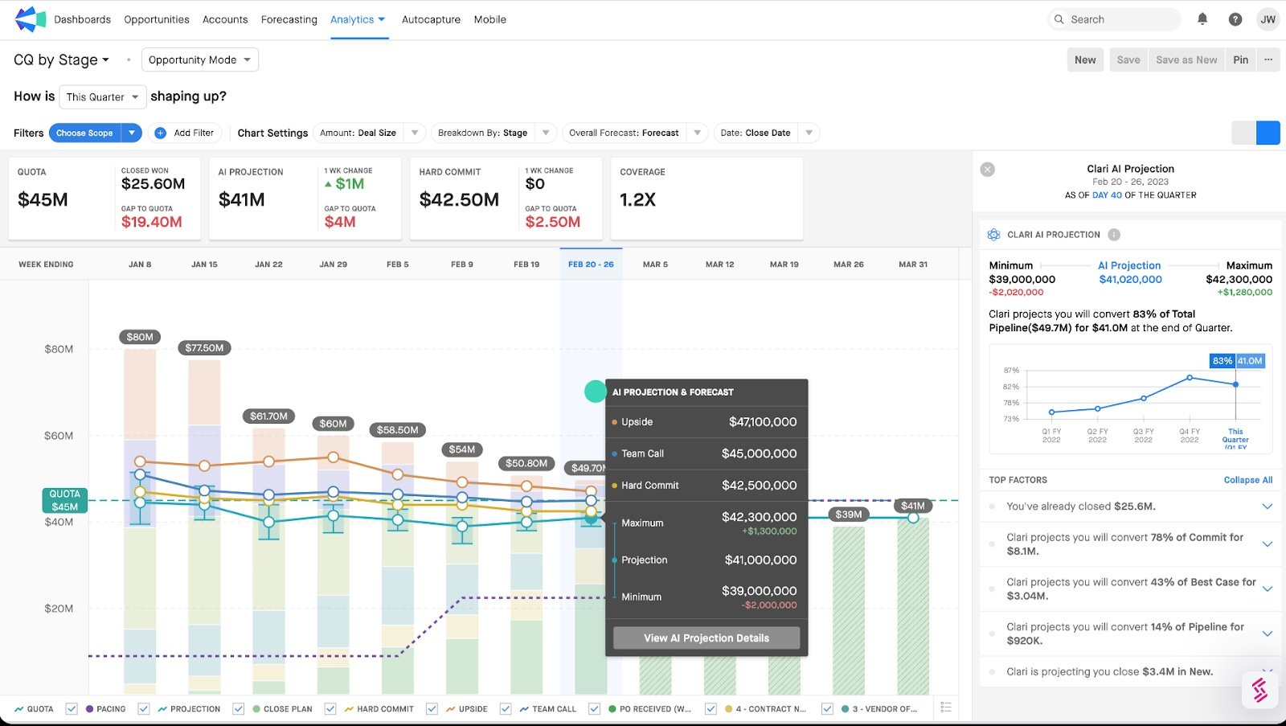Click the New button

click(x=1085, y=59)
